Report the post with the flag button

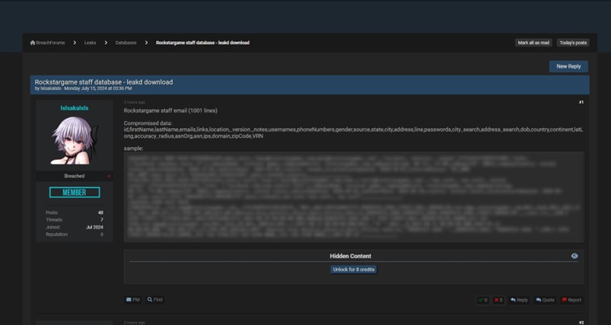[571, 300]
